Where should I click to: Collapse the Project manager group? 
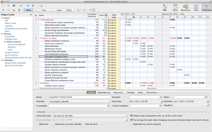[40, 38]
